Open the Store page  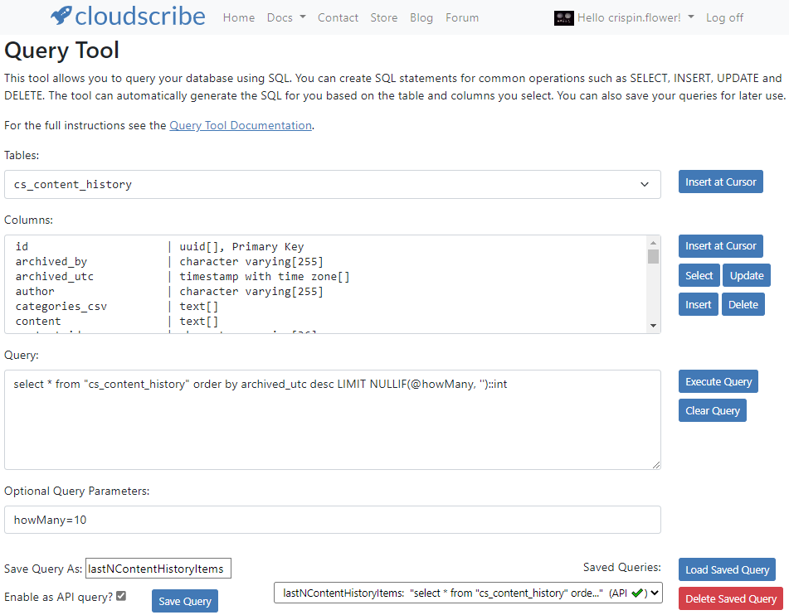point(384,17)
